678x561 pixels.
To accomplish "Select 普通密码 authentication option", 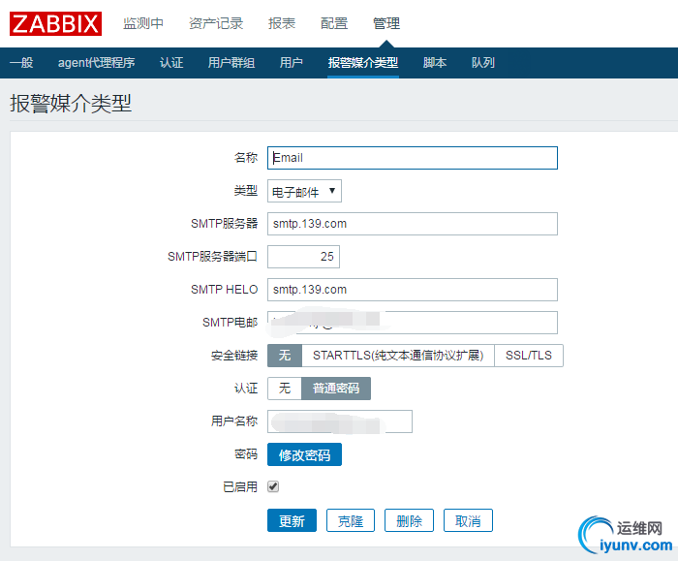I will coord(336,389).
